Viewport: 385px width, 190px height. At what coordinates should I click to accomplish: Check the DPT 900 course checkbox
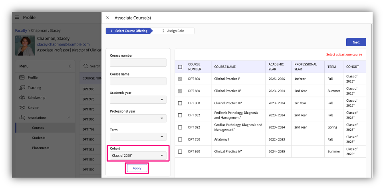pos(180,103)
